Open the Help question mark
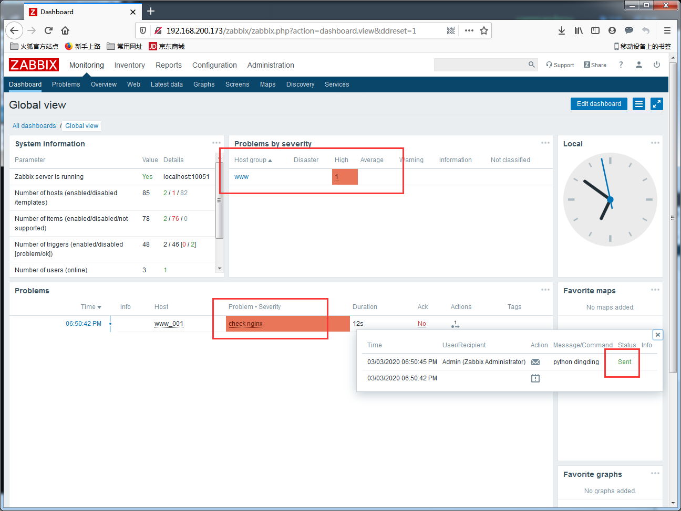The width and height of the screenshot is (681, 511). [x=621, y=65]
